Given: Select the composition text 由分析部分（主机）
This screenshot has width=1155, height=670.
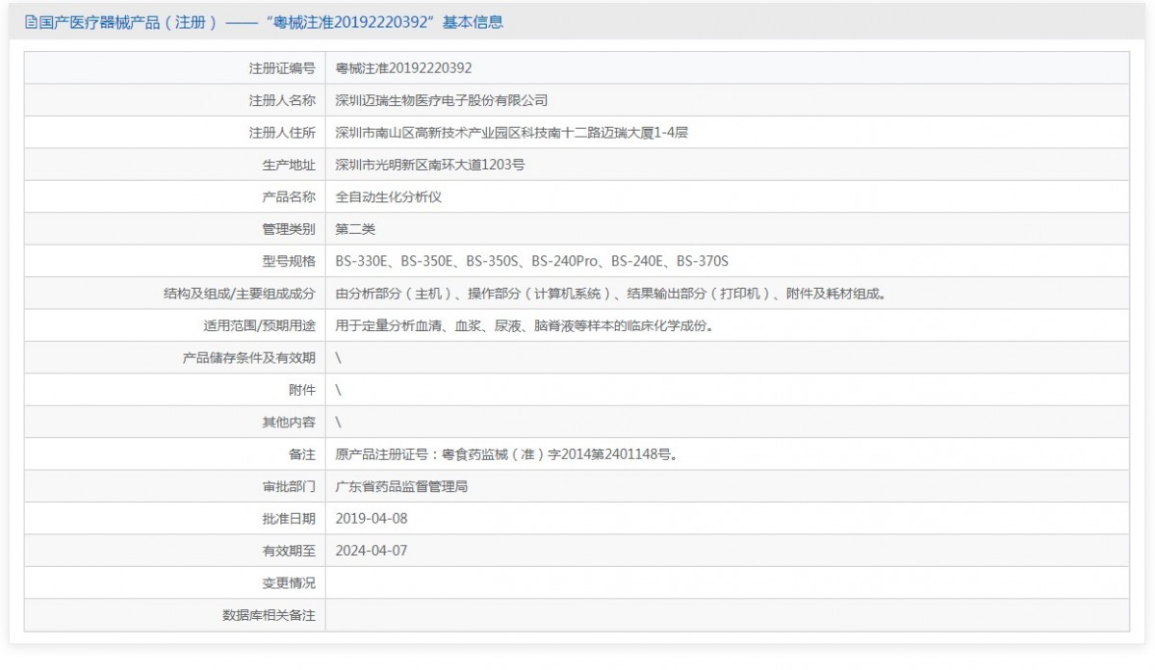Looking at the screenshot, I should [610, 294].
